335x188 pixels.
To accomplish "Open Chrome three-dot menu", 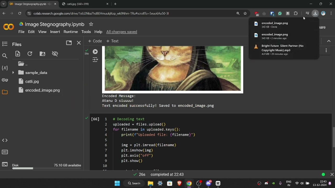I will (331, 13).
